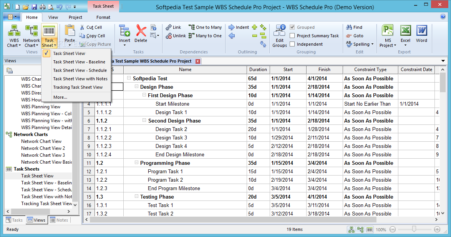Screen dimensions: 451x237
Task: Collapse the Design Phase row
Action: (x=137, y=86)
